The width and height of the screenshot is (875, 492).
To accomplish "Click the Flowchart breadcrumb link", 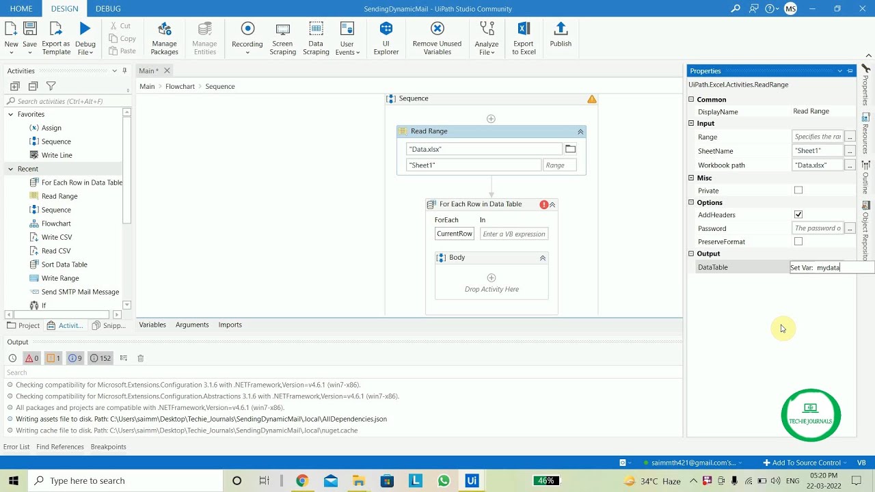I will point(180,86).
